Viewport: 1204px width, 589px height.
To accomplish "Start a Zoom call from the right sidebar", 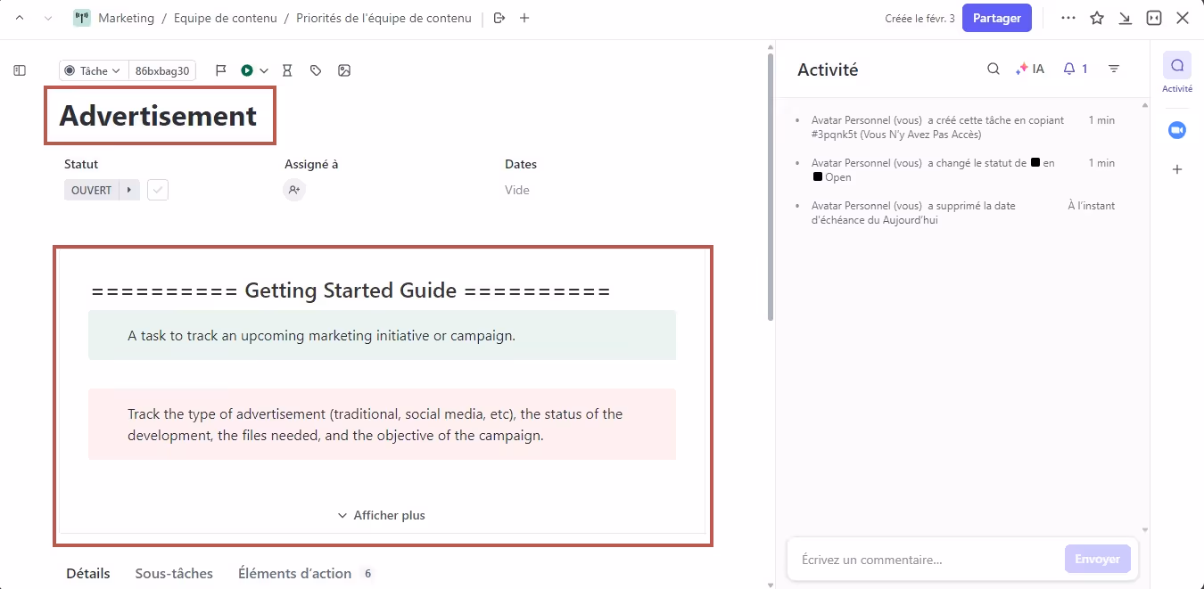I will tap(1177, 130).
